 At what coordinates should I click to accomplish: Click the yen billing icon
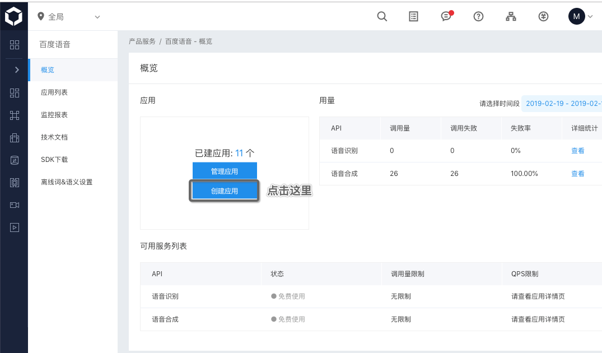(x=543, y=16)
